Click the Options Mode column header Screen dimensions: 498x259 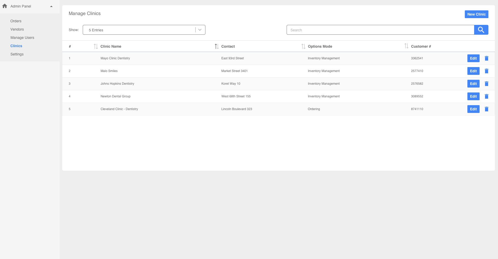320,46
